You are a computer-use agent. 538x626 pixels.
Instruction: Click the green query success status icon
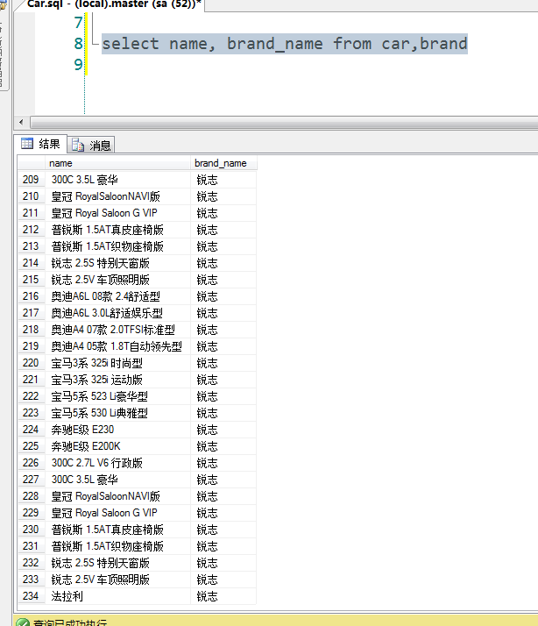click(23, 622)
